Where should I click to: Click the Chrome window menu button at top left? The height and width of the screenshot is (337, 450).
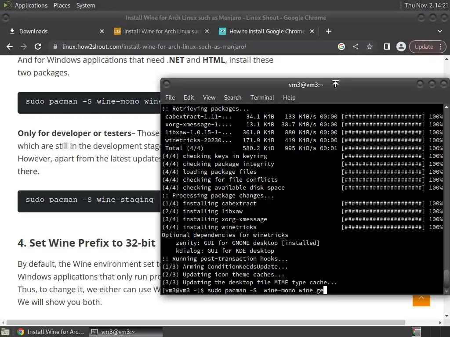[x=5, y=18]
